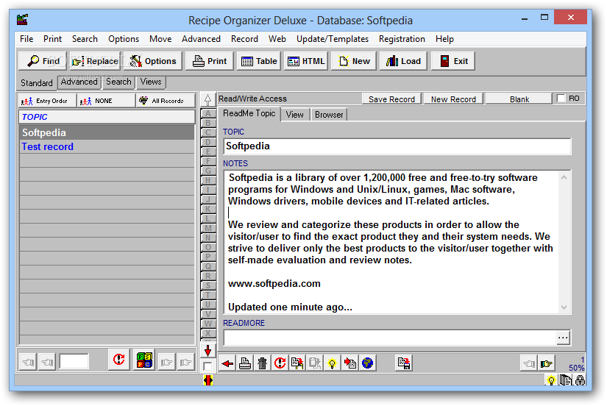Viewport: 607px width, 406px height.
Task: Jump to letter M in alphabet strip
Action: 208,228
